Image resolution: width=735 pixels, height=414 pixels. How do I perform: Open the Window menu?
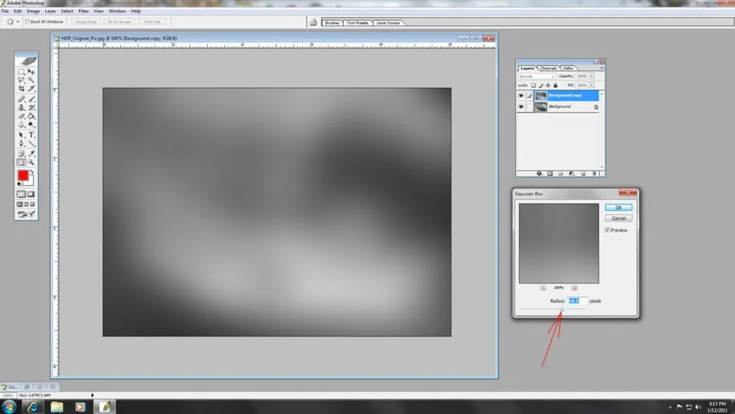coord(117,11)
